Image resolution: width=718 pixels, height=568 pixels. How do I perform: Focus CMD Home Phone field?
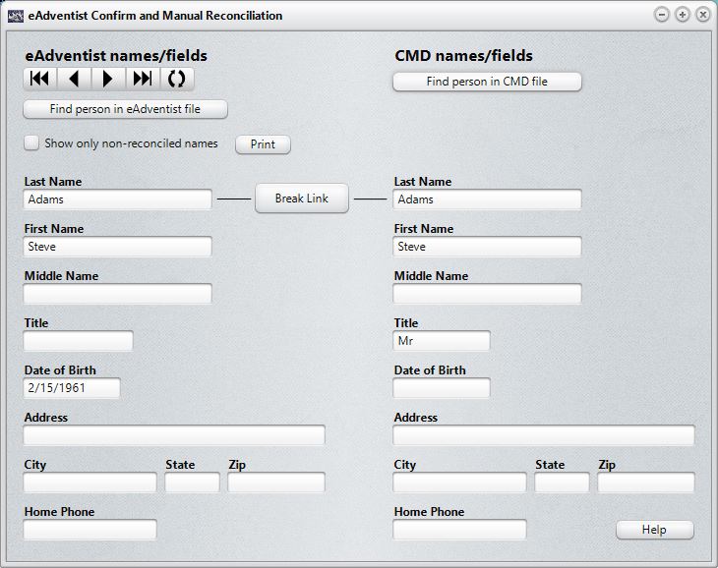pos(459,529)
